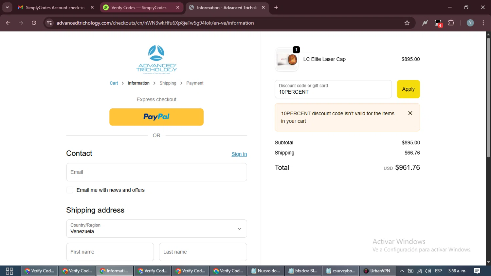Screen dimensions: 491x276
Task: Click the taskbar clock 3:58 a. m.
Action: click(x=457, y=271)
